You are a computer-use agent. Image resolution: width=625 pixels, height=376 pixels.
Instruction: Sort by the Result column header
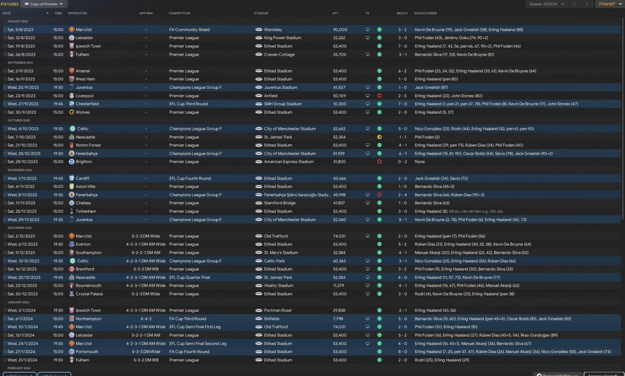(402, 13)
